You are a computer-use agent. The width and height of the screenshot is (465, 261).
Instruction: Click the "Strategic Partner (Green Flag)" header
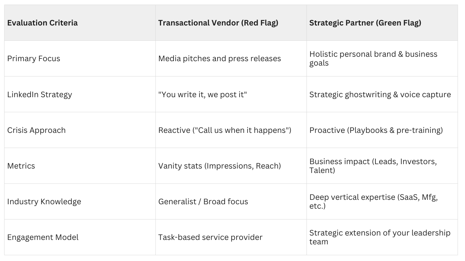(365, 23)
